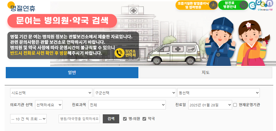This screenshot has height=131, width=276.
Task: Open the 진료일 date dropdown
Action: click(x=210, y=105)
